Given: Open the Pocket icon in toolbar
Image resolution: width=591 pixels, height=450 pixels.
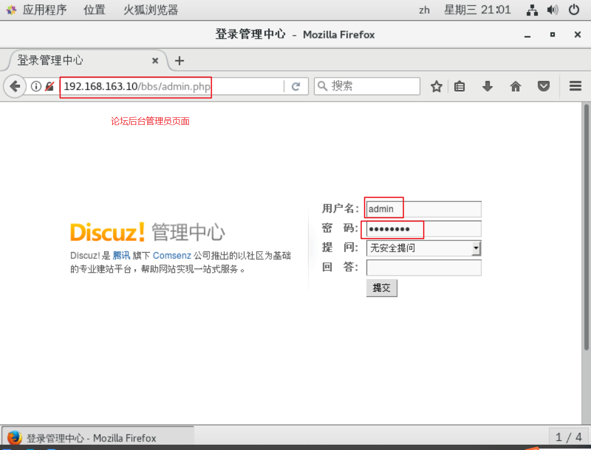Looking at the screenshot, I should (x=544, y=86).
